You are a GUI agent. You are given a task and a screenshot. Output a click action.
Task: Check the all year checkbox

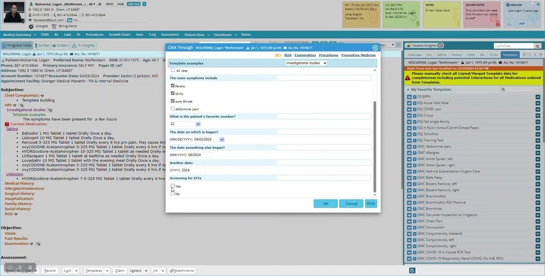click(172, 70)
